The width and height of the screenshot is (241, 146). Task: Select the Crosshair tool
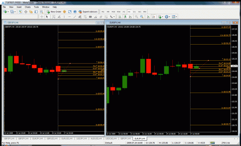[x=42, y=17]
